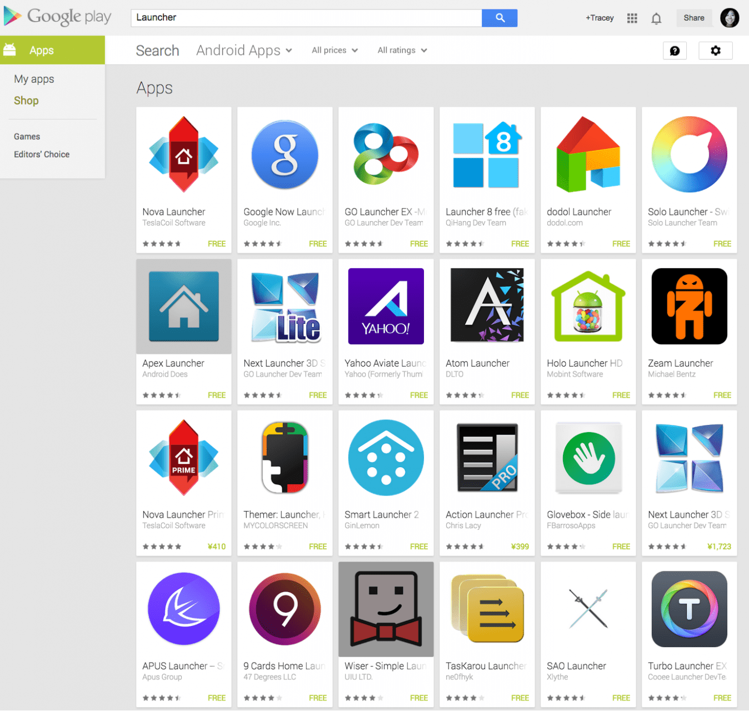Click the Google Play logo
749x711 pixels.
(57, 17)
